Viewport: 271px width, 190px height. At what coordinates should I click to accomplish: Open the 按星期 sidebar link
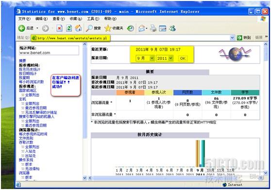click(x=24, y=77)
